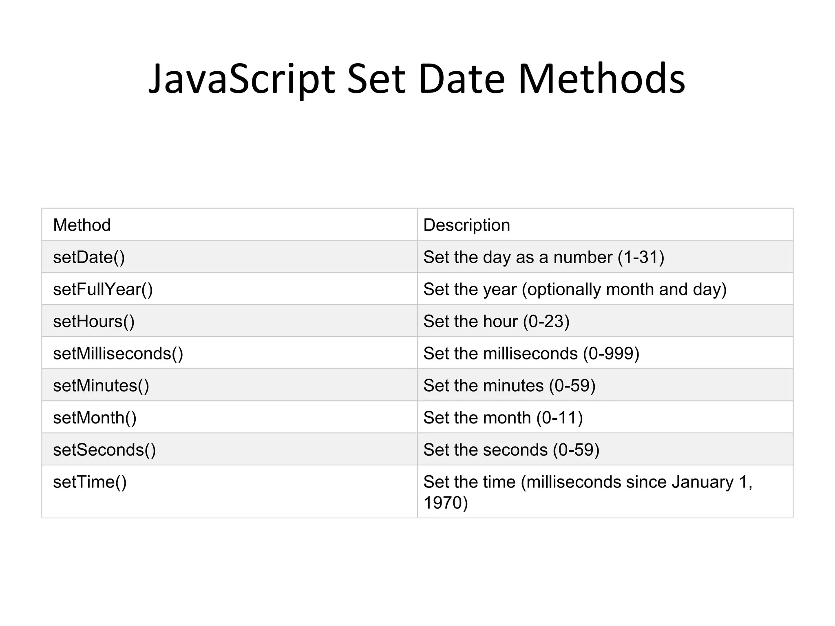Click the 'Set the time' description cell
Viewport: 835px width, 626px height.
(x=587, y=492)
